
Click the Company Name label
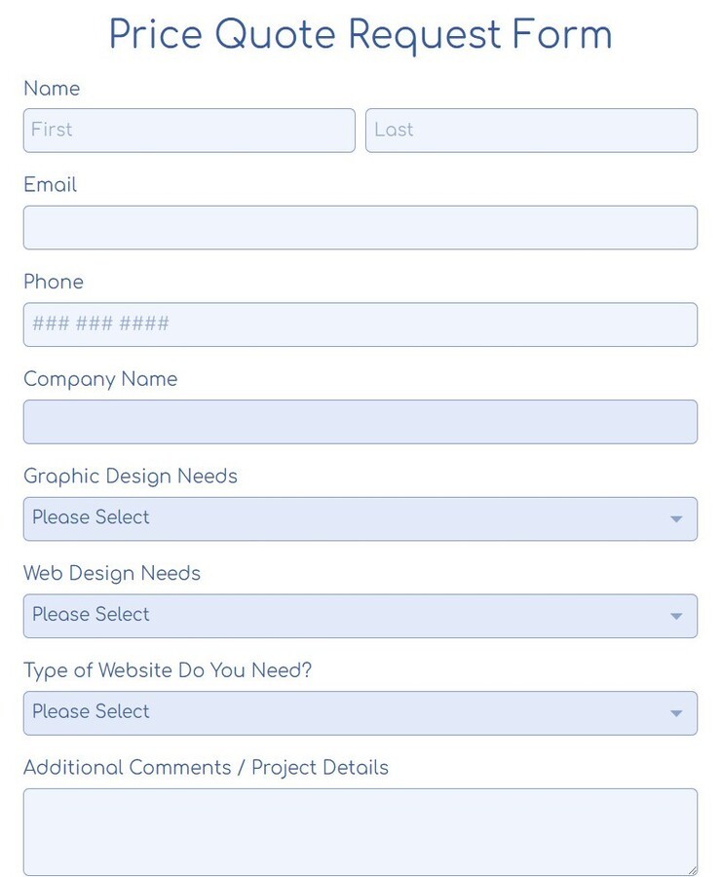(100, 379)
